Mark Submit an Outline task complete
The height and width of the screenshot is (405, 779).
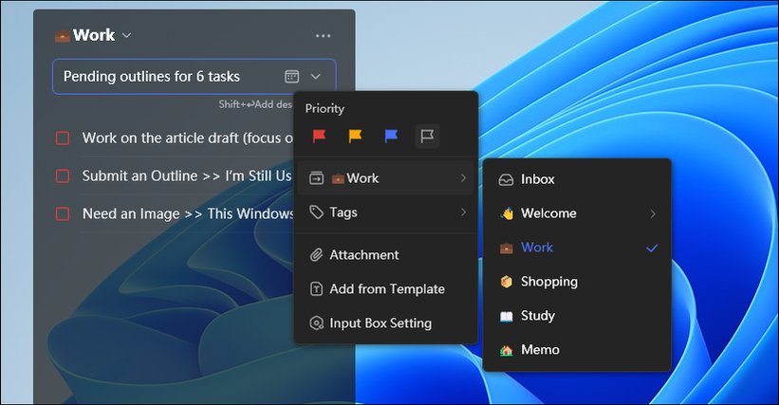tap(63, 176)
